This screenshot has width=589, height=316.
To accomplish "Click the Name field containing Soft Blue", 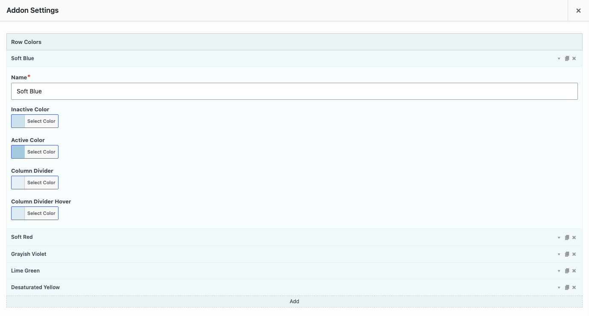I will [x=294, y=91].
